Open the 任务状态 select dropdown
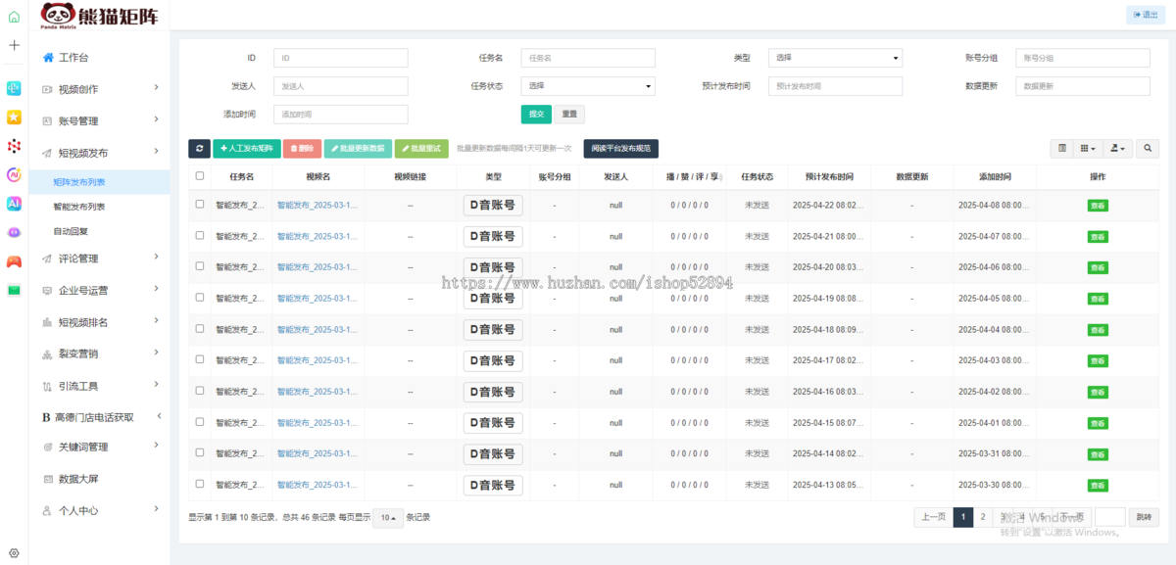 point(588,86)
